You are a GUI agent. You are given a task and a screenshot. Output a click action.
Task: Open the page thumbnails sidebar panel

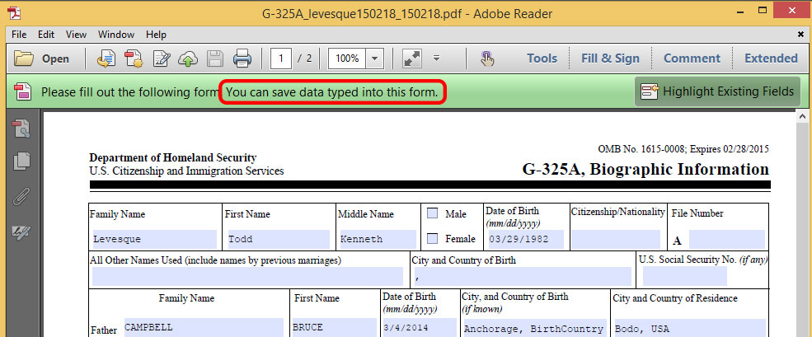tap(21, 161)
